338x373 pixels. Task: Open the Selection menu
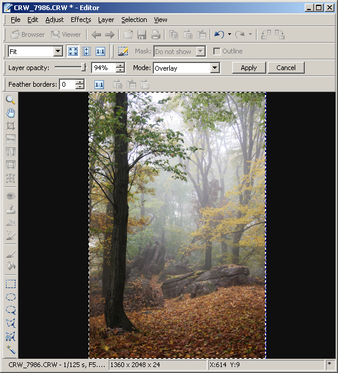pos(134,20)
